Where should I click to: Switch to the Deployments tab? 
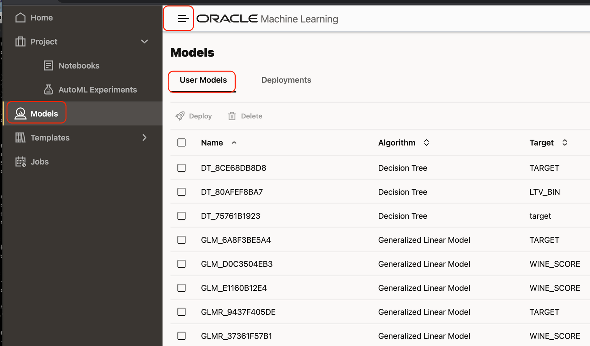tap(286, 80)
